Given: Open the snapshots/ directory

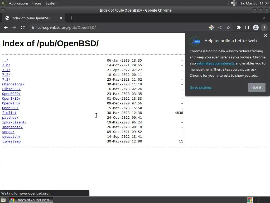Looking at the screenshot, I should (12, 127).
